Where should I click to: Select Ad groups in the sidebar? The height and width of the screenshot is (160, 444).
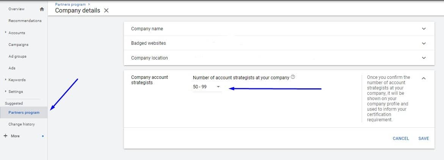pyautogui.click(x=17, y=56)
